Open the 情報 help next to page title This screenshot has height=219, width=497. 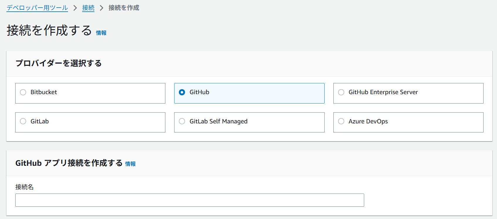[101, 33]
